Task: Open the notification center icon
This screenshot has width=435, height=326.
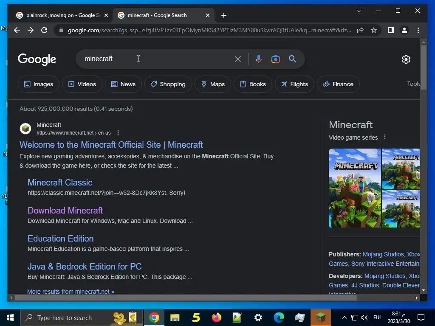Action: (421, 318)
